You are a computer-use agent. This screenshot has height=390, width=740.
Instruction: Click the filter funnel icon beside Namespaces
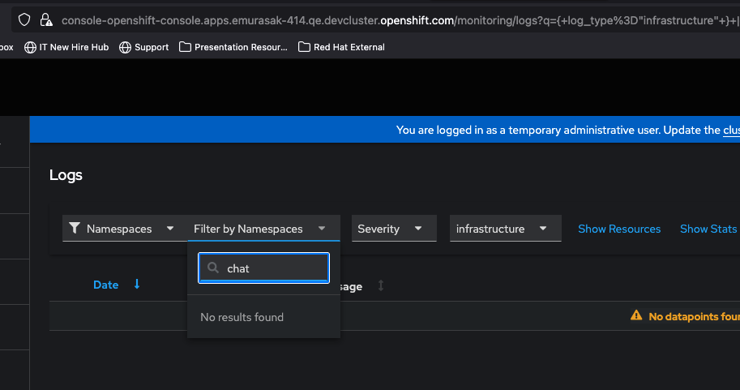point(75,229)
